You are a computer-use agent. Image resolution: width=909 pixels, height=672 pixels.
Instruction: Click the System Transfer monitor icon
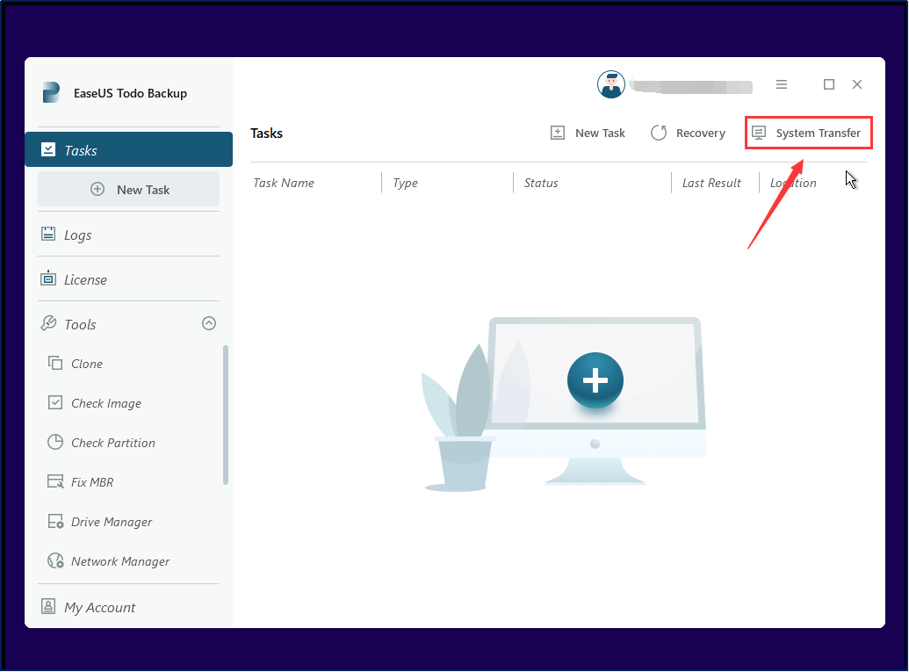pos(759,133)
